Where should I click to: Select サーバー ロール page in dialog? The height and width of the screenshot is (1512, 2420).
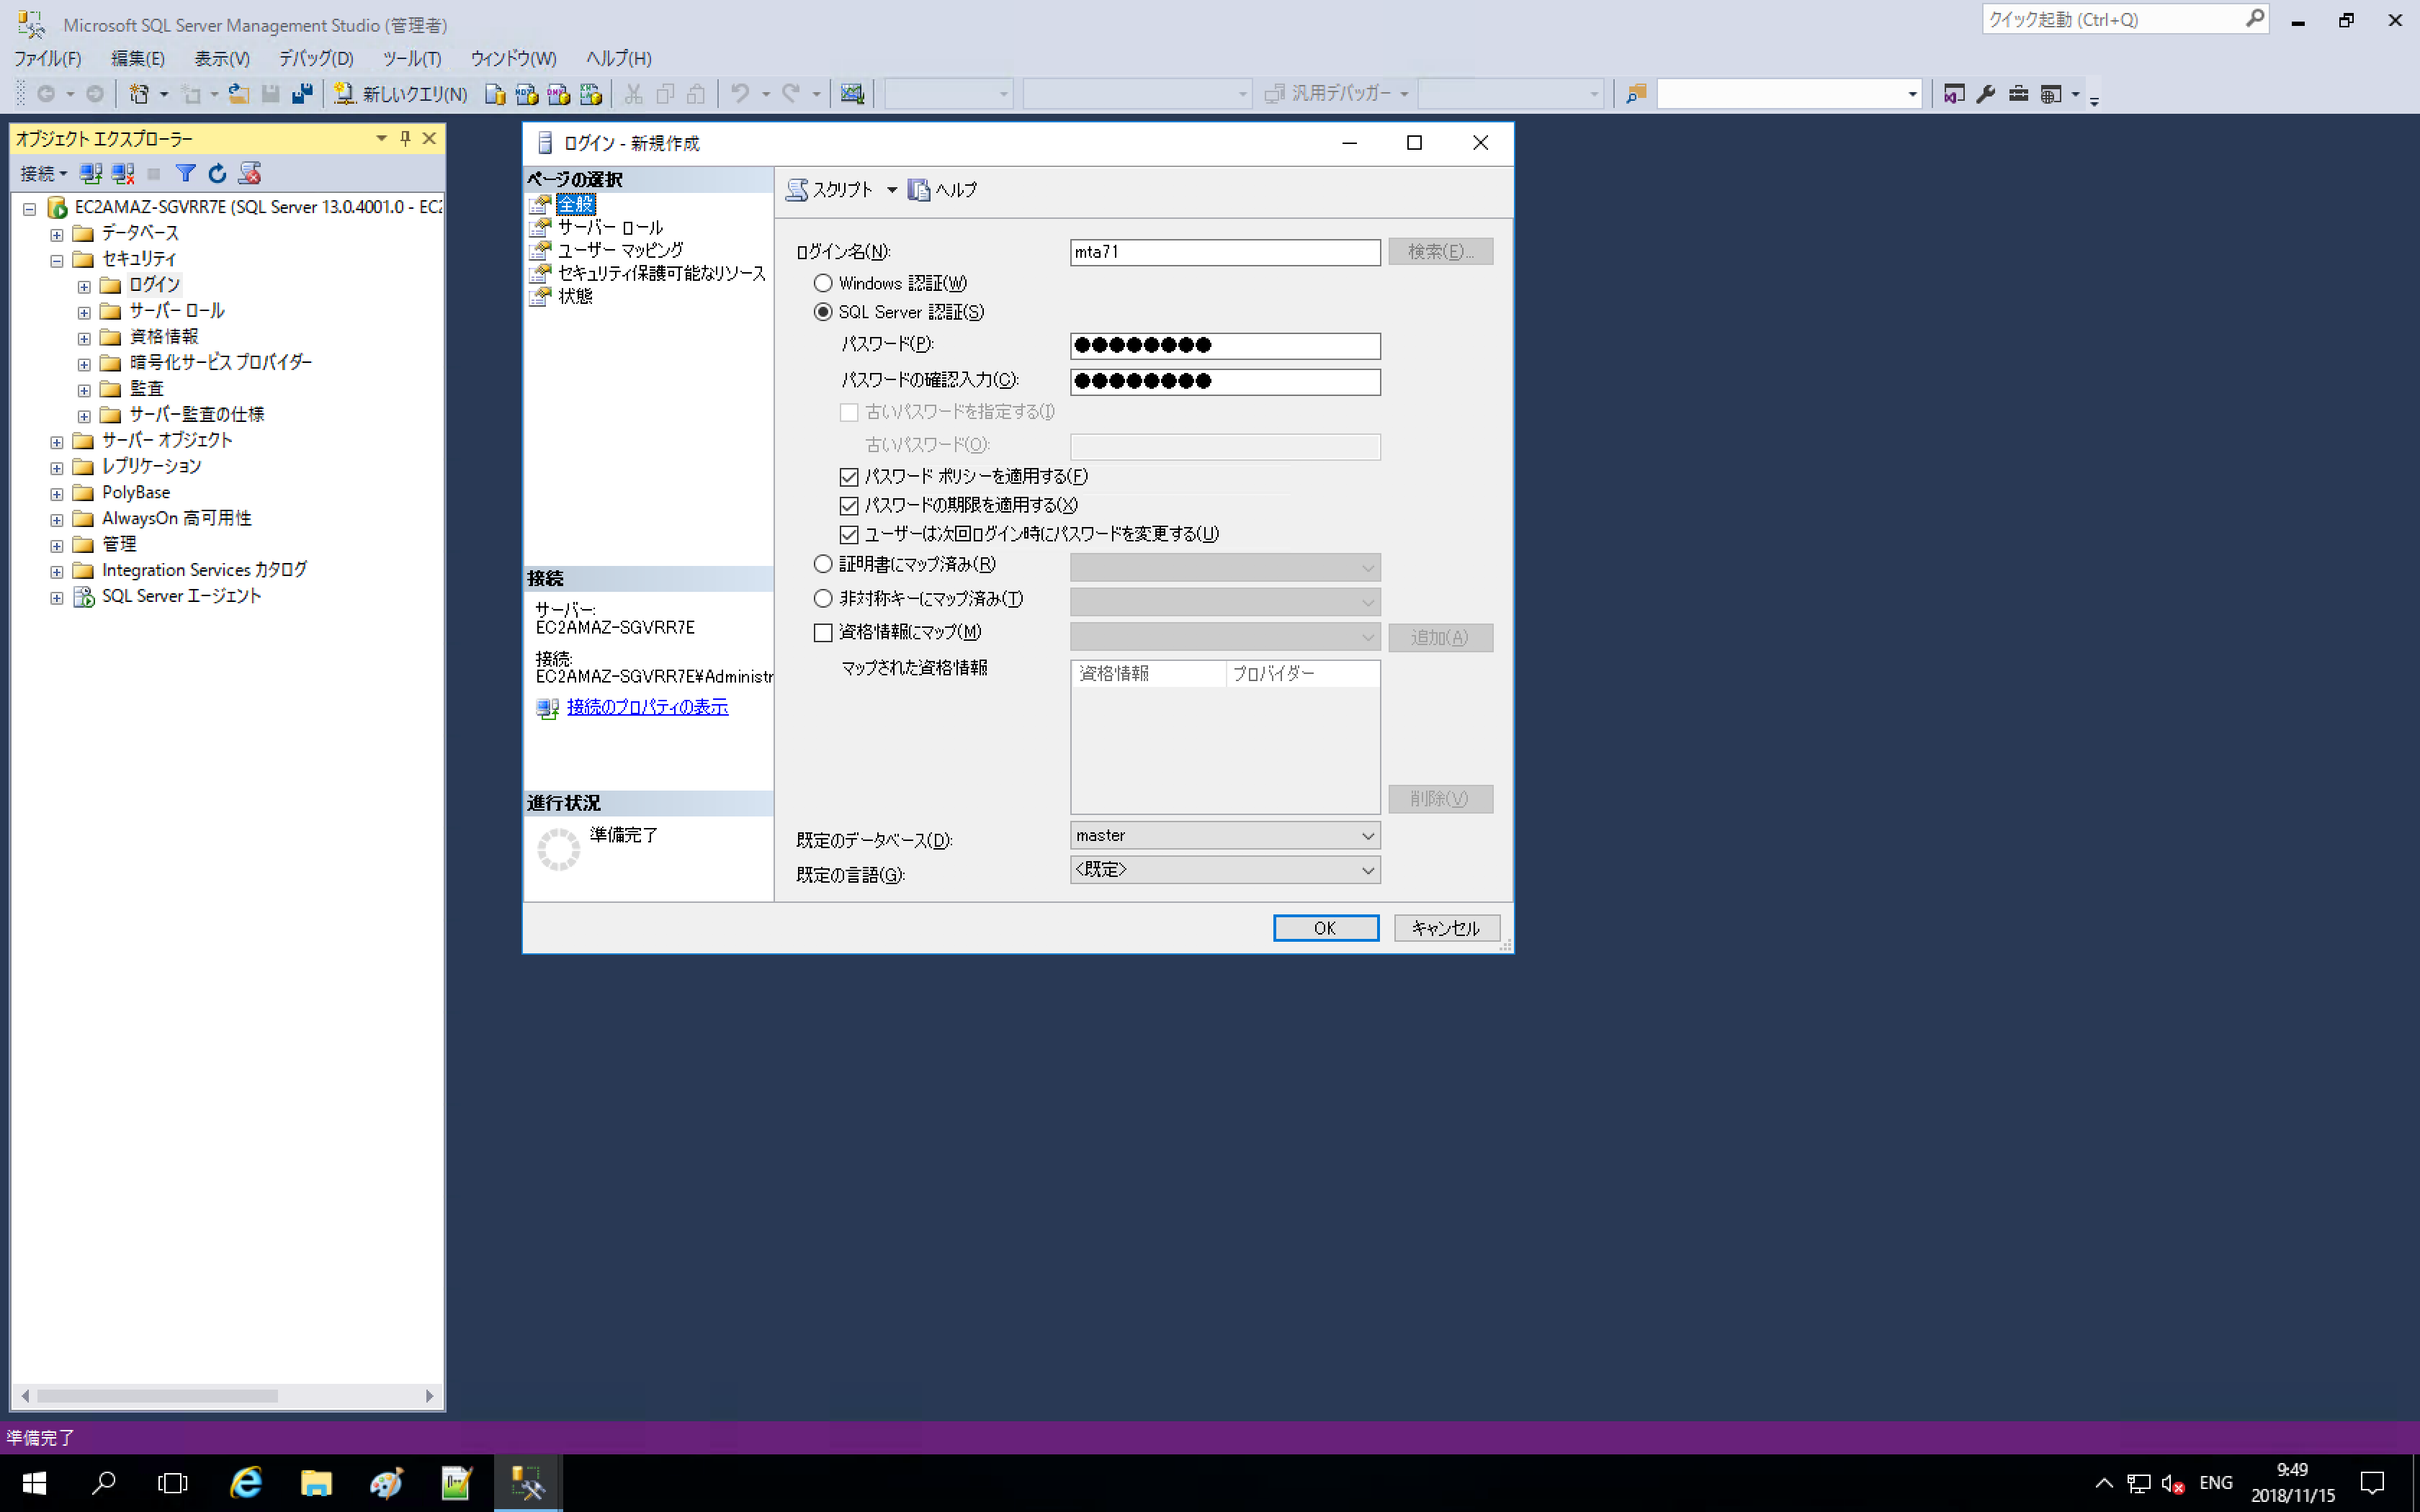pyautogui.click(x=610, y=228)
